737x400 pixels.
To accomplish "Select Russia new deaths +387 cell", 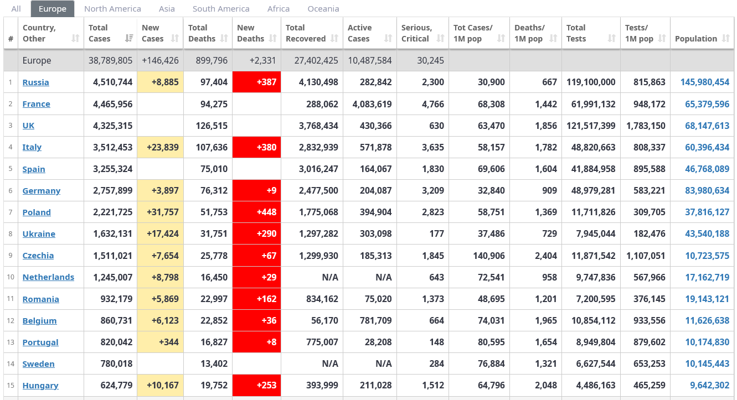I will tap(257, 82).
